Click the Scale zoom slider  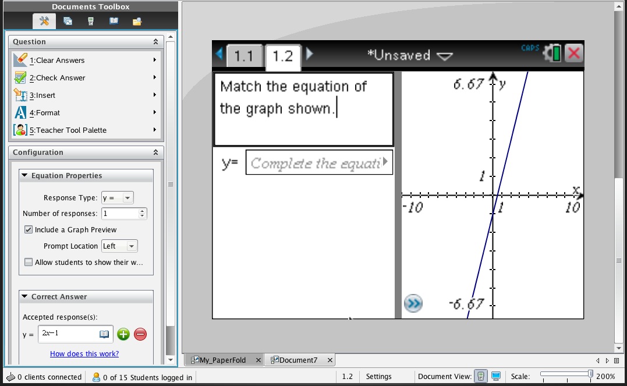coord(565,375)
